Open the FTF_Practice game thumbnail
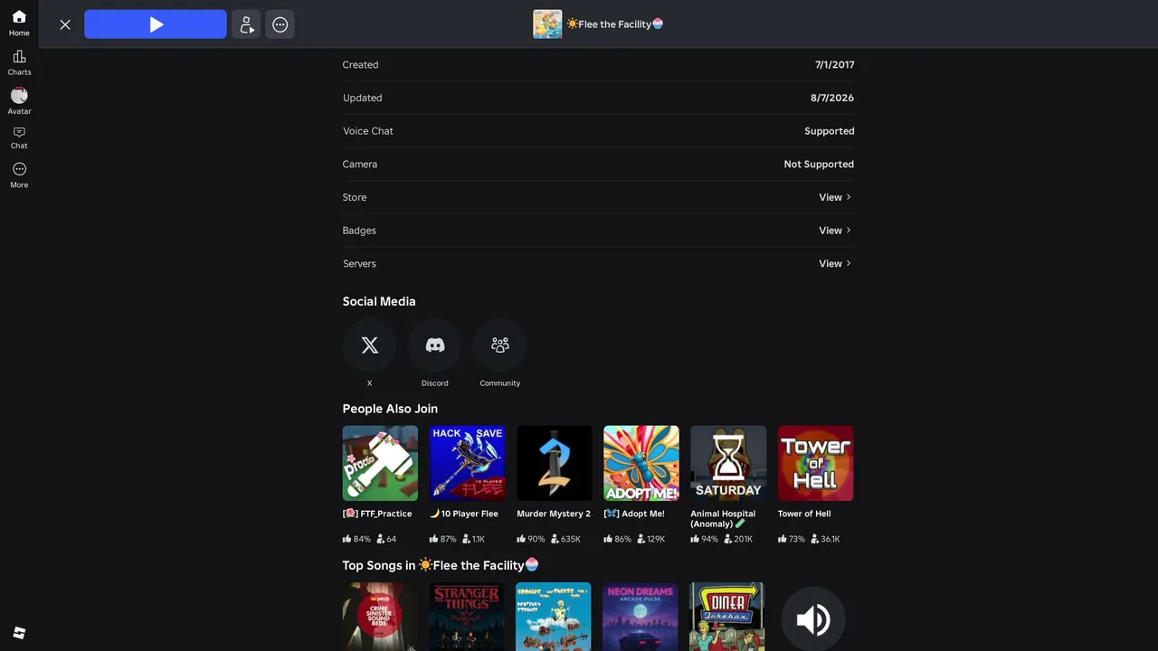This screenshot has height=651, width=1158. click(x=380, y=463)
